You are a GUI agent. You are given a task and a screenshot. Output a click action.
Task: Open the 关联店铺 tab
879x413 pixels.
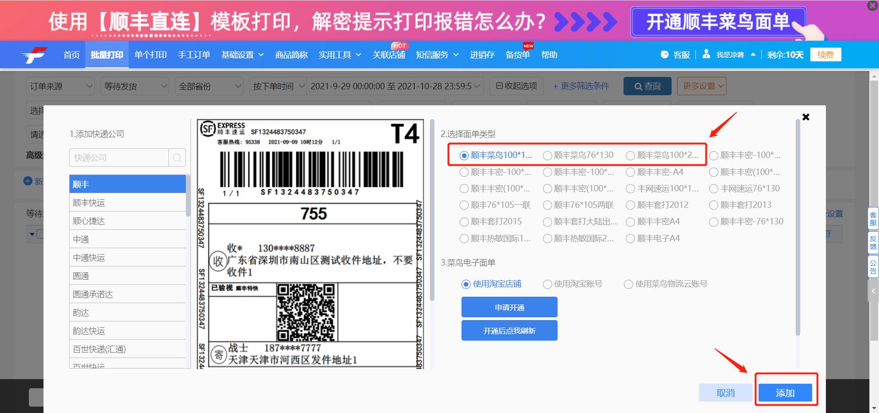[389, 55]
